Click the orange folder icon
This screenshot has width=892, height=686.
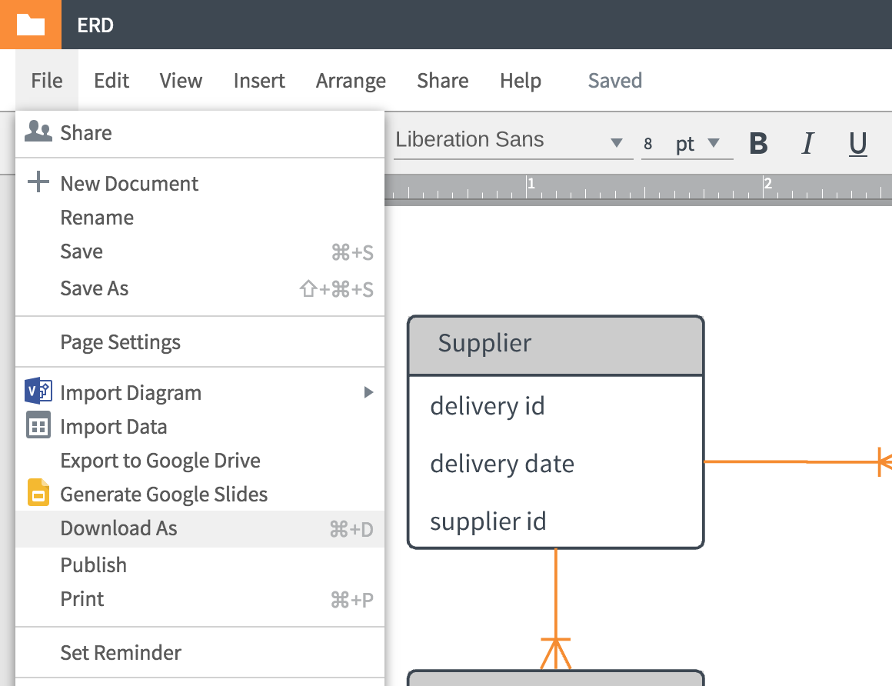[31, 25]
